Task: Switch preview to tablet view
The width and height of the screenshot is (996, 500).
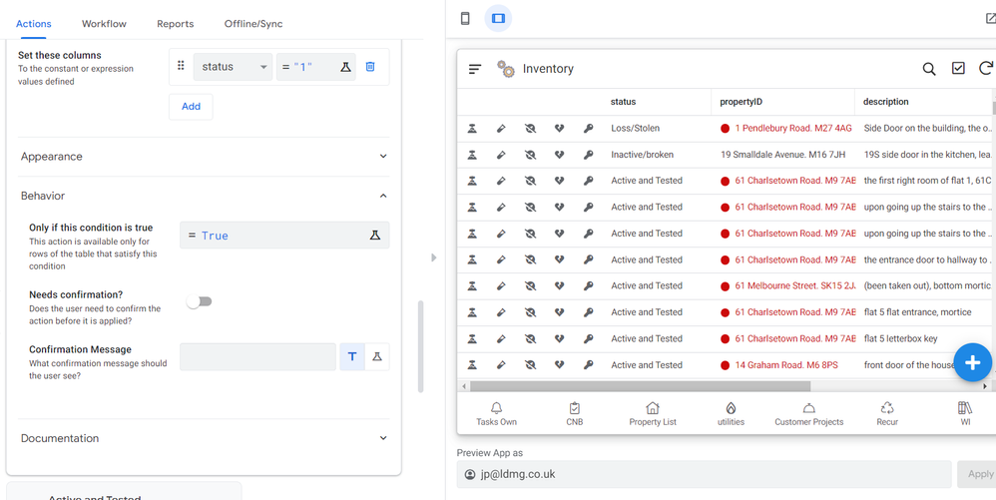Action: coord(498,18)
